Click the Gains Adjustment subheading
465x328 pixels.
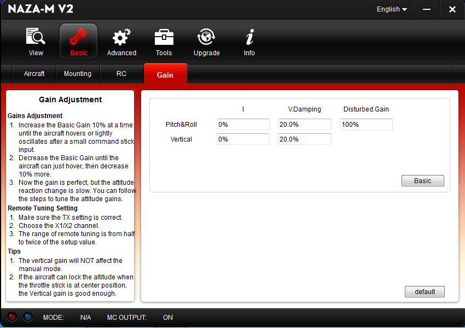[35, 116]
